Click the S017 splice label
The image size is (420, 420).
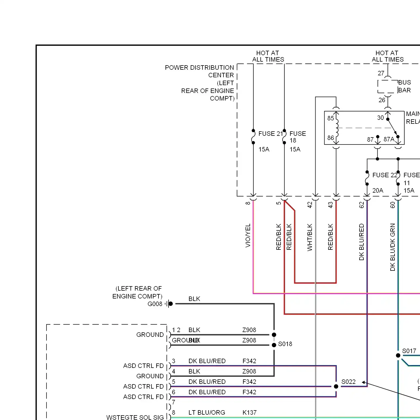(409, 351)
